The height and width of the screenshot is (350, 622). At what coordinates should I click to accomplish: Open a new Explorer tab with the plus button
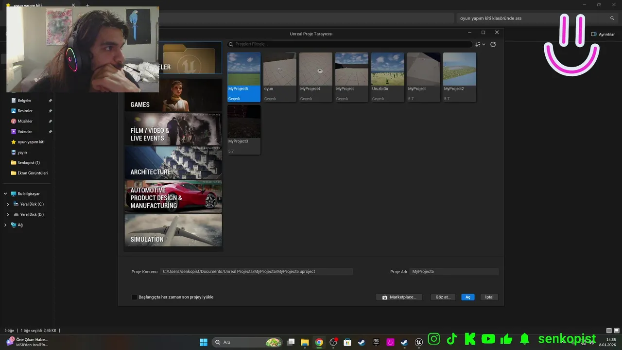(x=87, y=5)
